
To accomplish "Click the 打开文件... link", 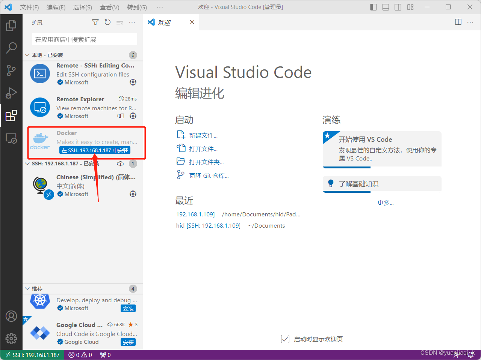I will (203, 149).
